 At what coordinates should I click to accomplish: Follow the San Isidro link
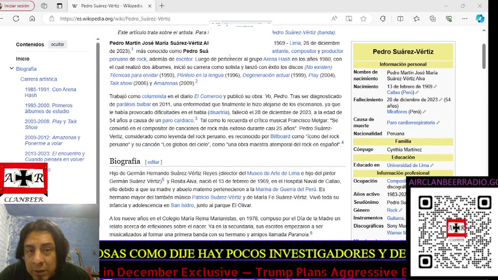[x=182, y=205]
